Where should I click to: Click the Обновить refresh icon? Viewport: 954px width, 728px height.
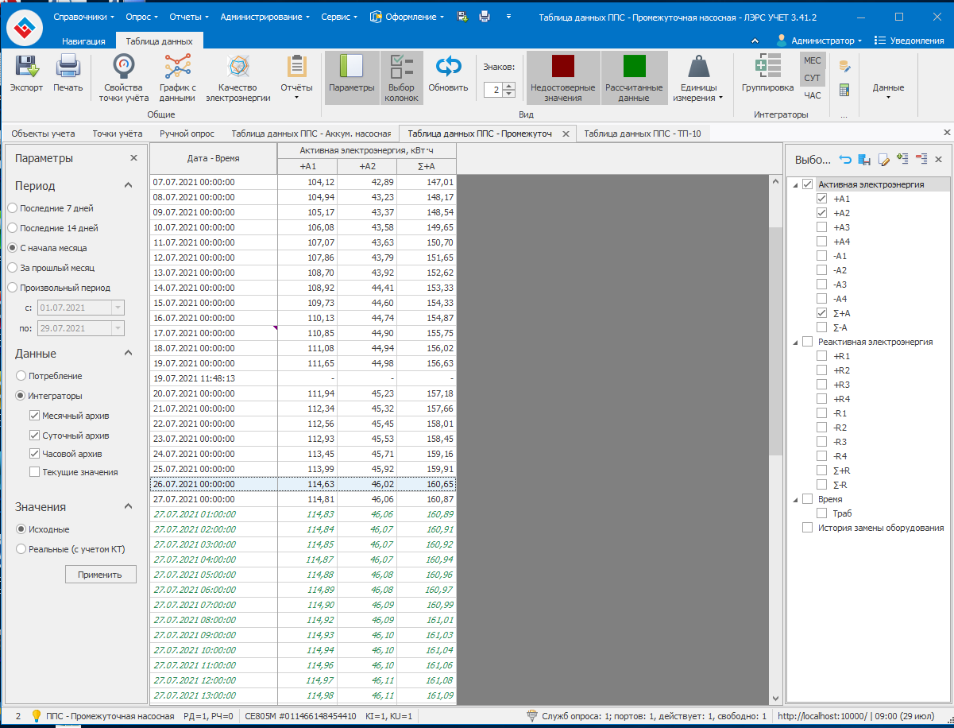pos(448,68)
